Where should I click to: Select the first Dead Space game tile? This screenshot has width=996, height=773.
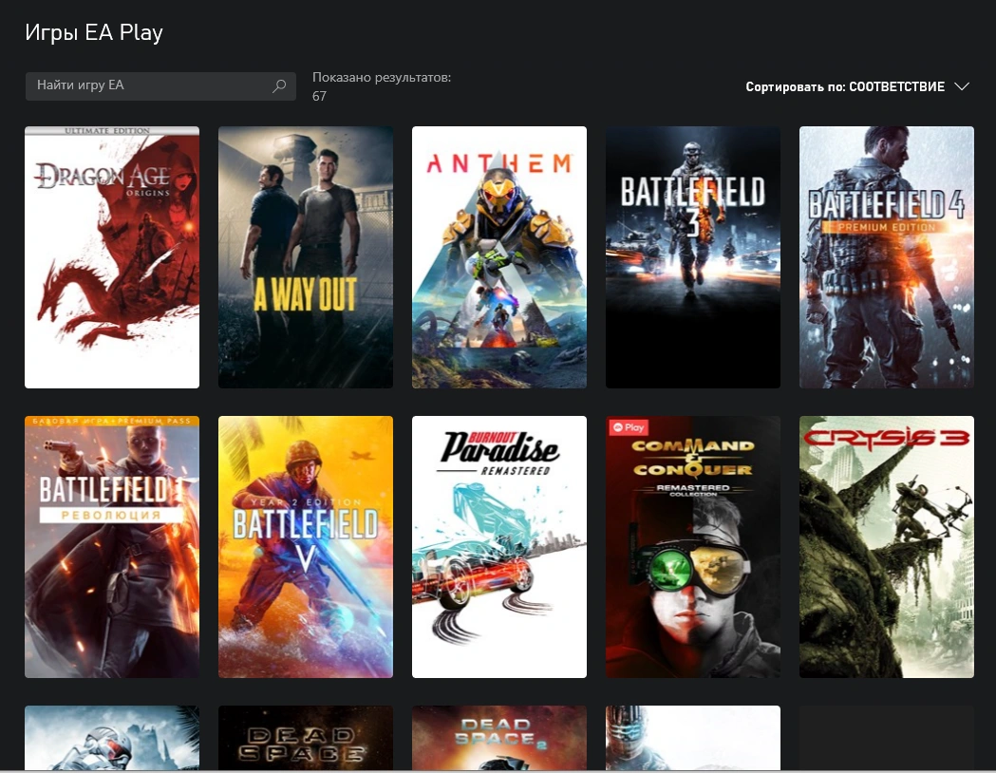[x=306, y=738]
